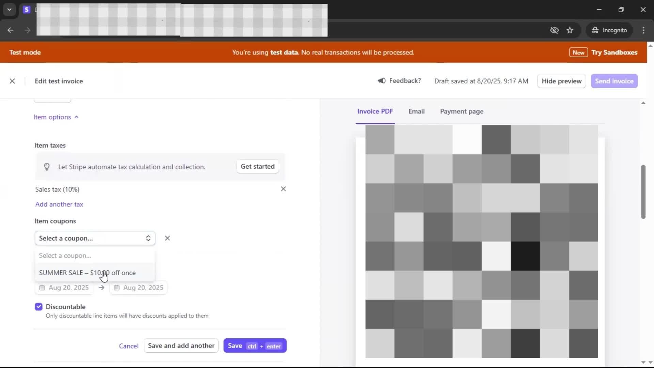This screenshot has width=654, height=368.
Task: Click the start date calendar icon
Action: tap(42, 288)
